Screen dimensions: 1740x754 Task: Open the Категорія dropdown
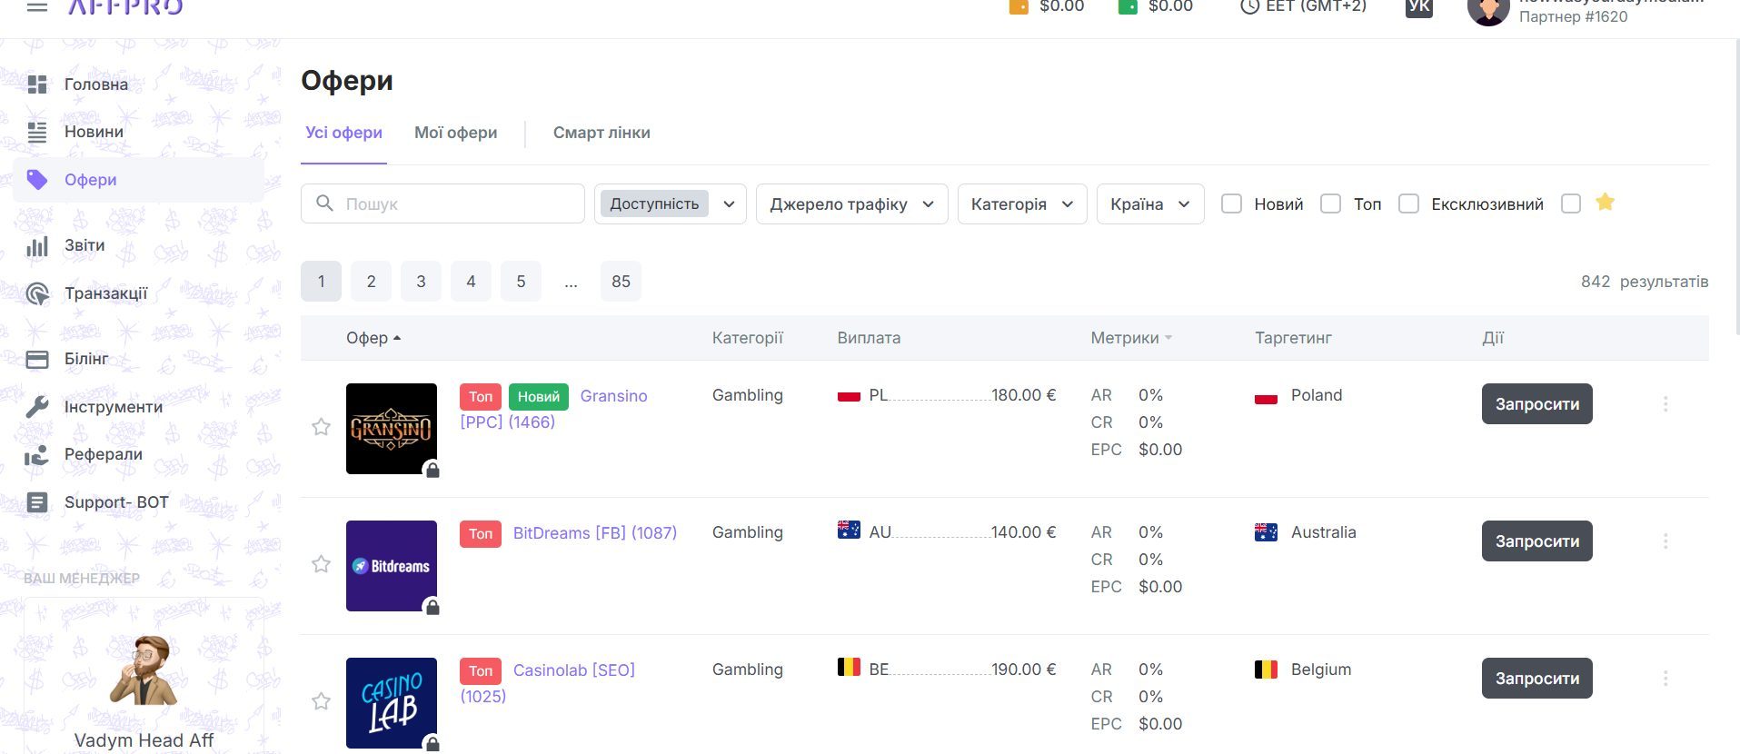pos(1021,204)
